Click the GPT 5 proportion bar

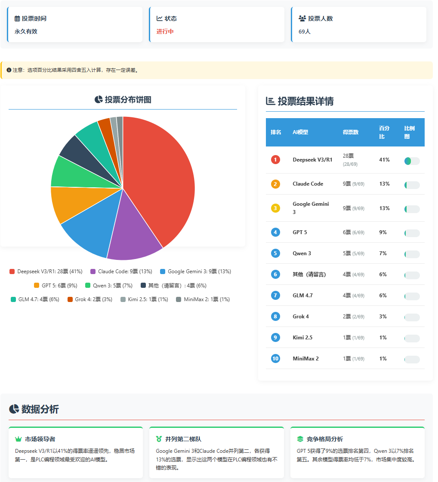pyautogui.click(x=412, y=233)
